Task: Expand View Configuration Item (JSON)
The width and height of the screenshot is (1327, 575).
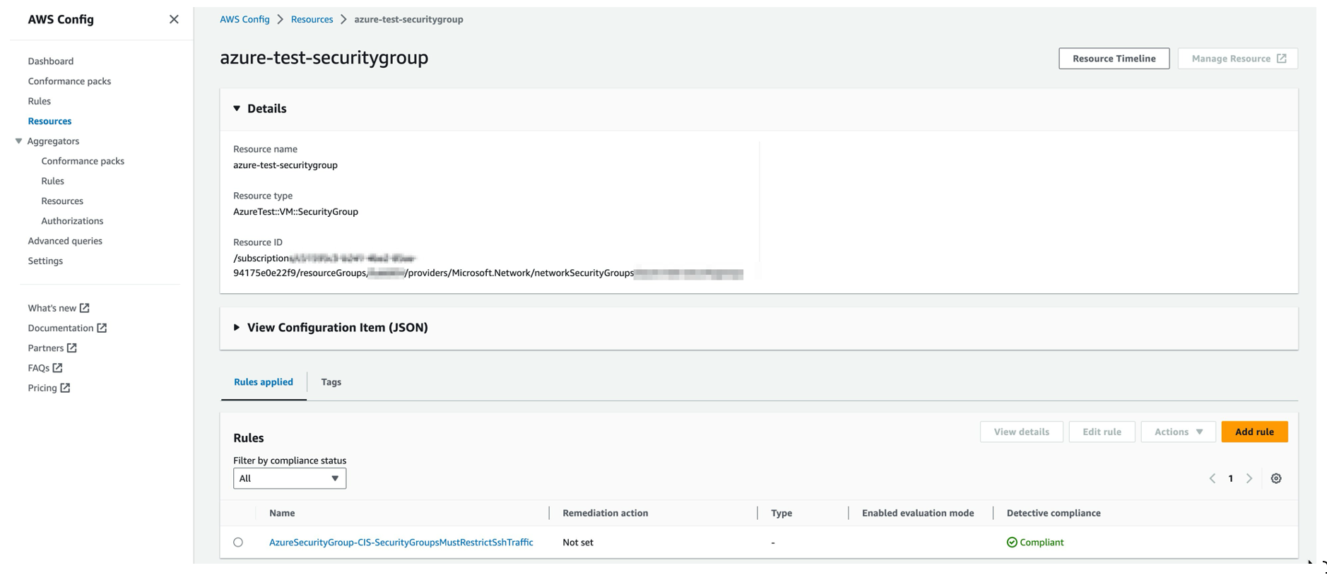Action: pyautogui.click(x=237, y=327)
